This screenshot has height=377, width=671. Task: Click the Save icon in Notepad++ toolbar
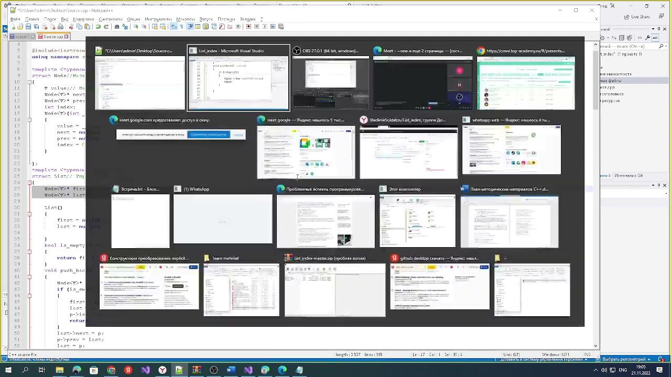tap(28, 27)
